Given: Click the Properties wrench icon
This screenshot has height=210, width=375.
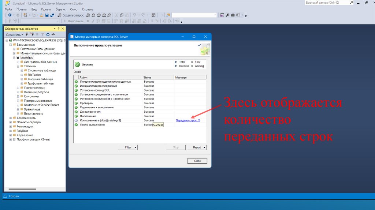Looking at the screenshot, I should (227, 15).
